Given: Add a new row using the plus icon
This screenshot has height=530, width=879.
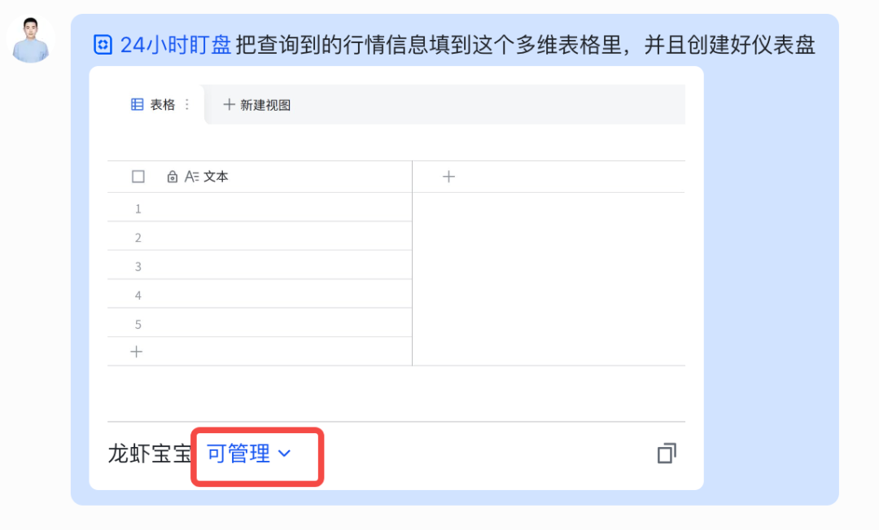Looking at the screenshot, I should [136, 352].
